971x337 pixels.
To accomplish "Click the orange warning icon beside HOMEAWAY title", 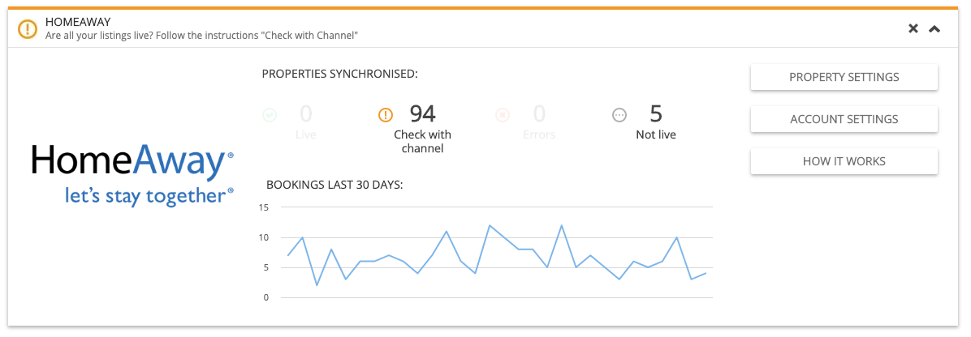I will click(28, 28).
